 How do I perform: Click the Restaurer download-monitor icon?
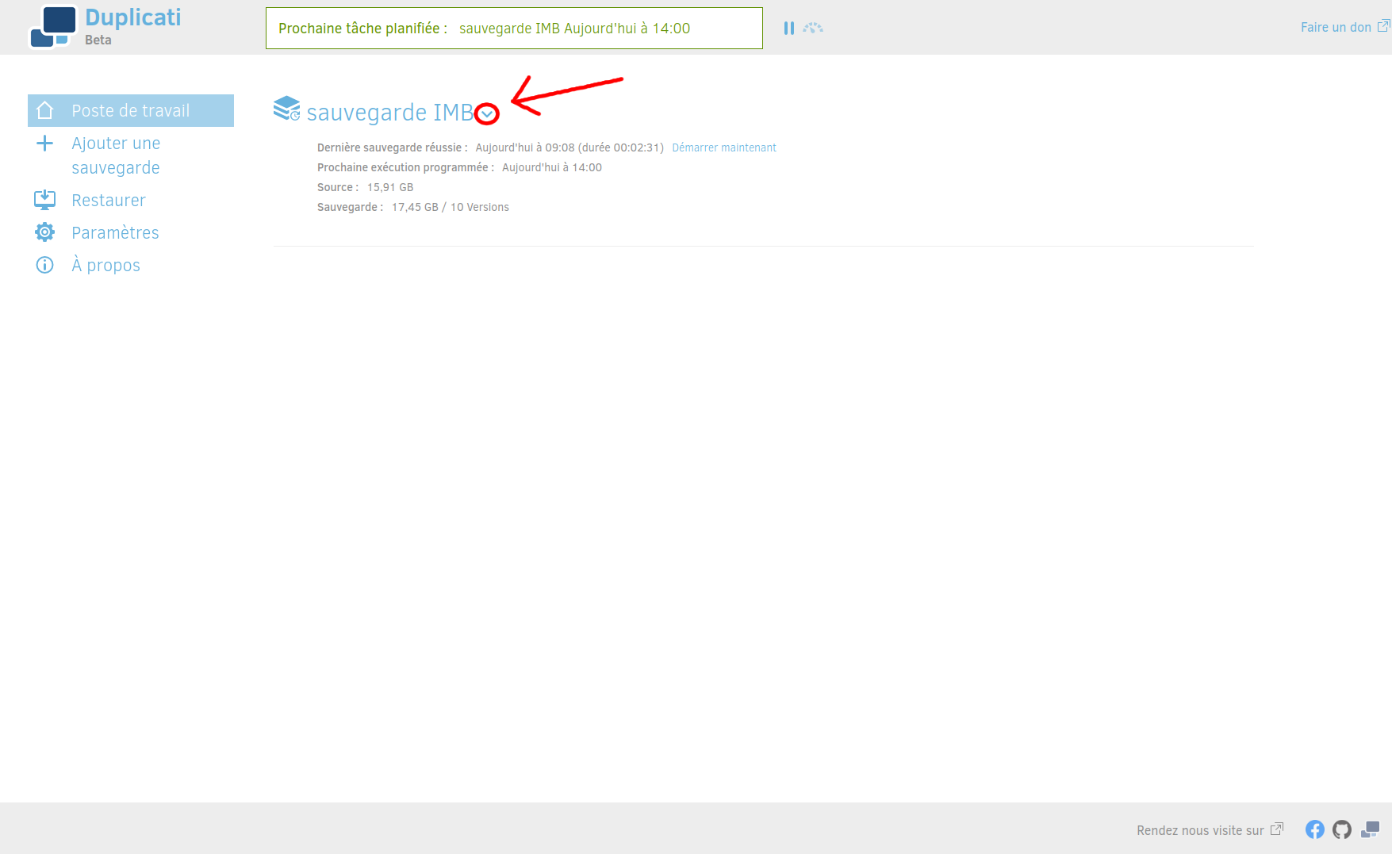point(45,200)
